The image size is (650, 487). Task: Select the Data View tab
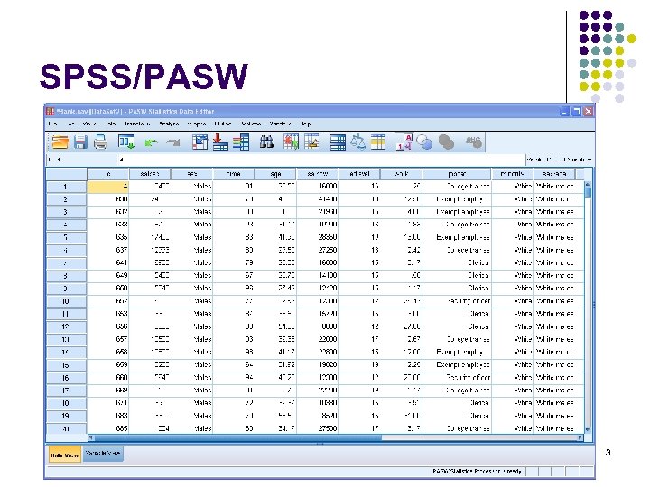click(x=65, y=455)
